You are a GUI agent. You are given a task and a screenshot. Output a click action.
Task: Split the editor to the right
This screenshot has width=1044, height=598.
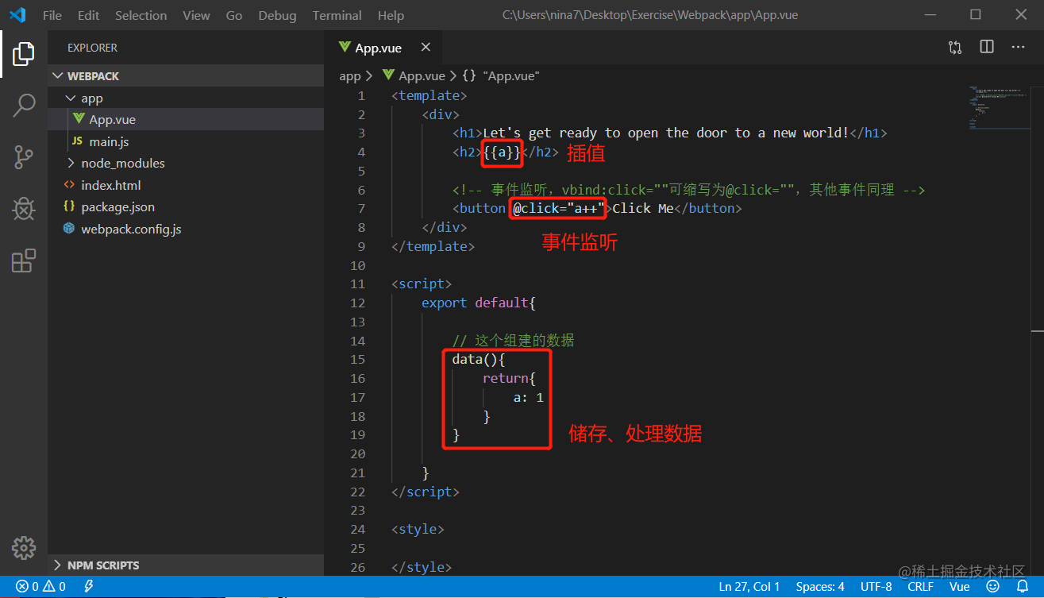click(987, 48)
